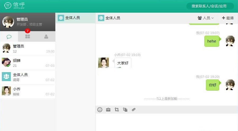
Task: Open the contacts person tab
Action: coord(46,36)
